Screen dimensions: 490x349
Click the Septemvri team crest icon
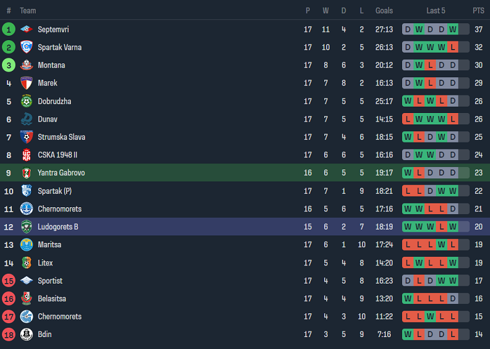[x=26, y=30]
